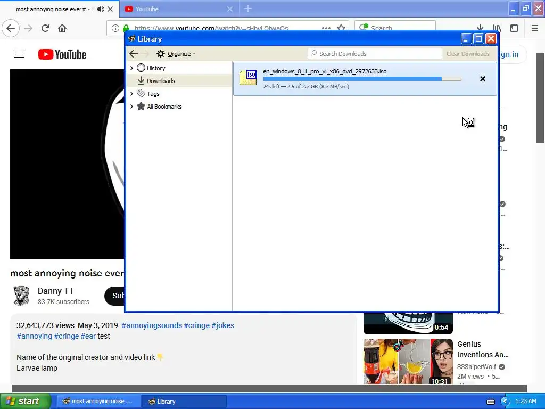Open the 'Genius Inventions' video title
The width and height of the screenshot is (545, 409).
(483, 349)
